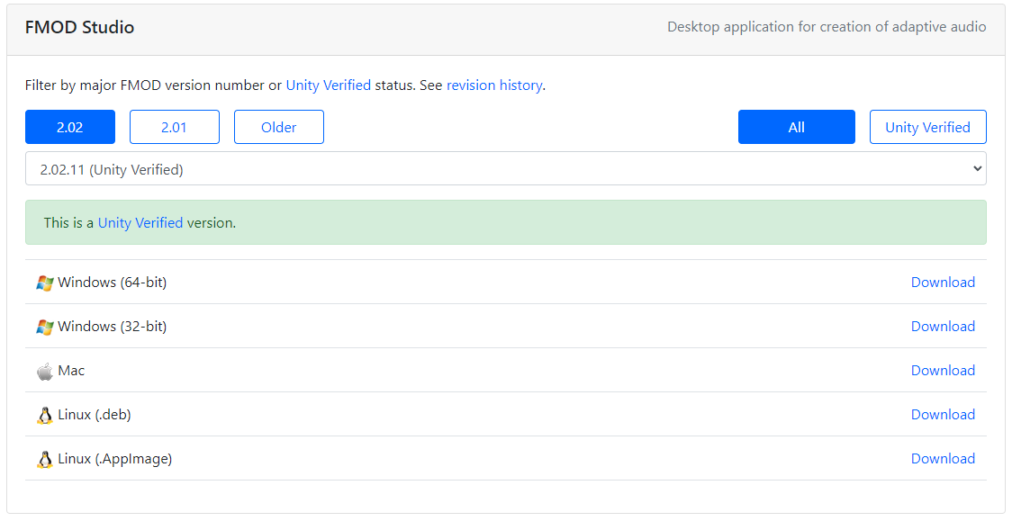Filter by Unity Verified button
This screenshot has height=521, width=1012.
pos(928,127)
